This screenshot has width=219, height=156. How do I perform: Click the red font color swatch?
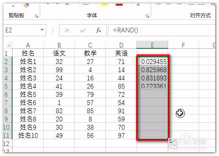119,4
